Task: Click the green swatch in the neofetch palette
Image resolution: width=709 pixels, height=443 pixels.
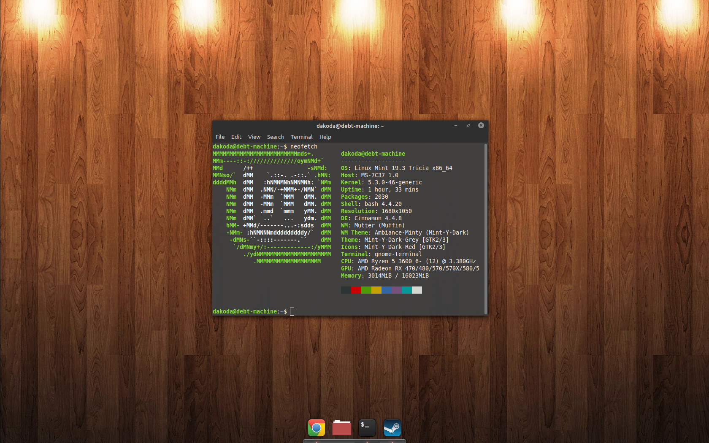Action: tap(366, 290)
